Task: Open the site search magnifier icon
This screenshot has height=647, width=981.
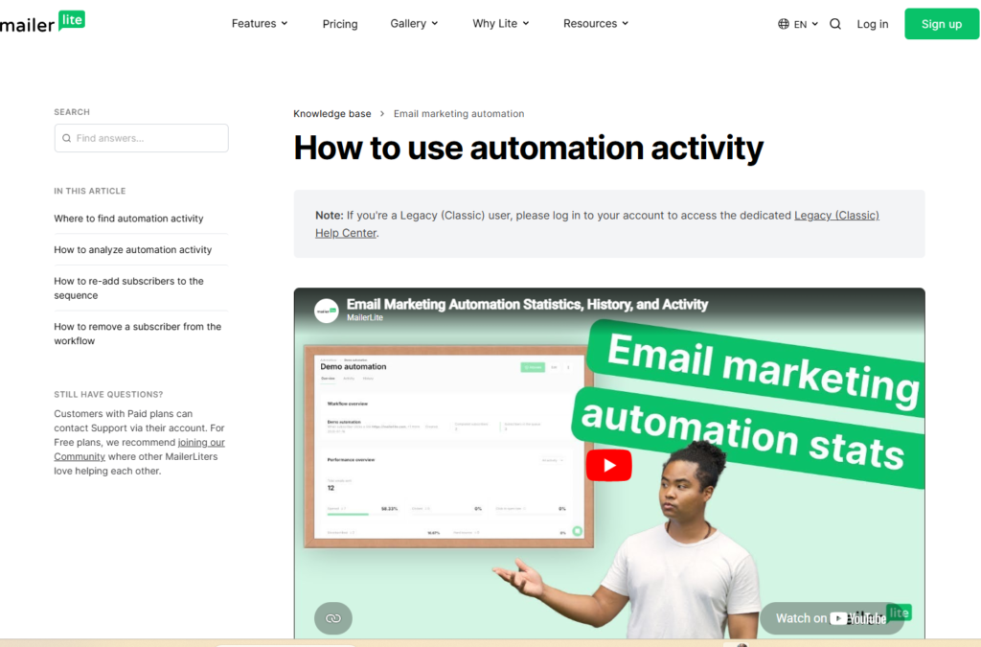Action: coord(835,24)
